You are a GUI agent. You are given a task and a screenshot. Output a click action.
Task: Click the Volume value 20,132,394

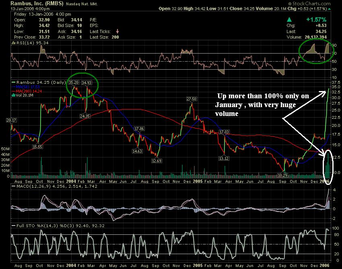(315, 37)
